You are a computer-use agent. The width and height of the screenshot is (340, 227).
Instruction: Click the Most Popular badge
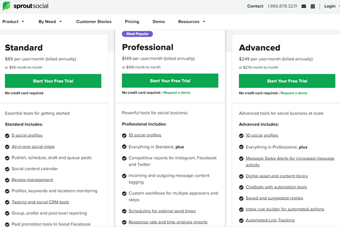(137, 34)
